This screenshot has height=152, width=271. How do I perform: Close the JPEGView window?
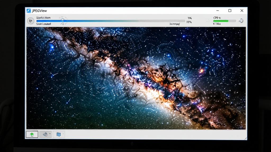pos(242,11)
